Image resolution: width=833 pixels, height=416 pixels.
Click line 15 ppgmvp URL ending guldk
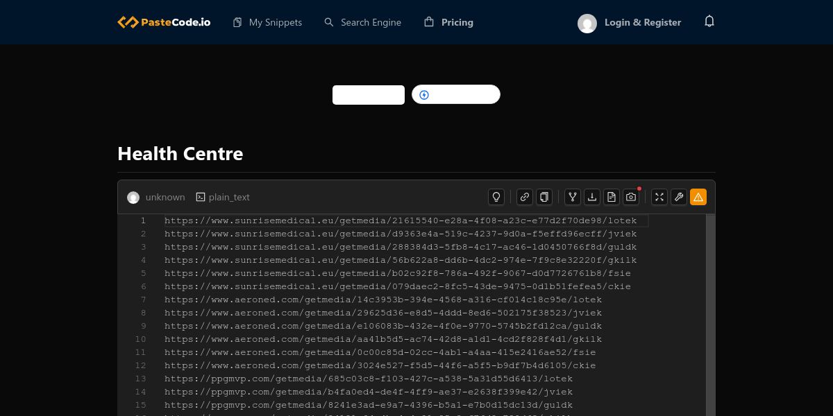click(369, 405)
